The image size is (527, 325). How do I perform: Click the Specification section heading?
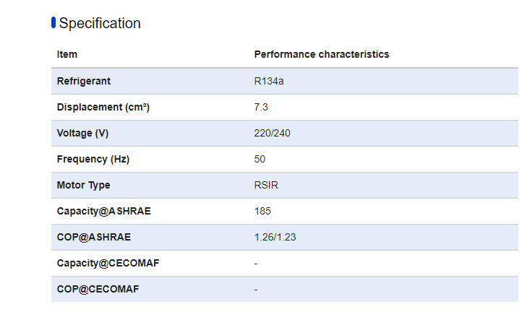pyautogui.click(x=100, y=23)
